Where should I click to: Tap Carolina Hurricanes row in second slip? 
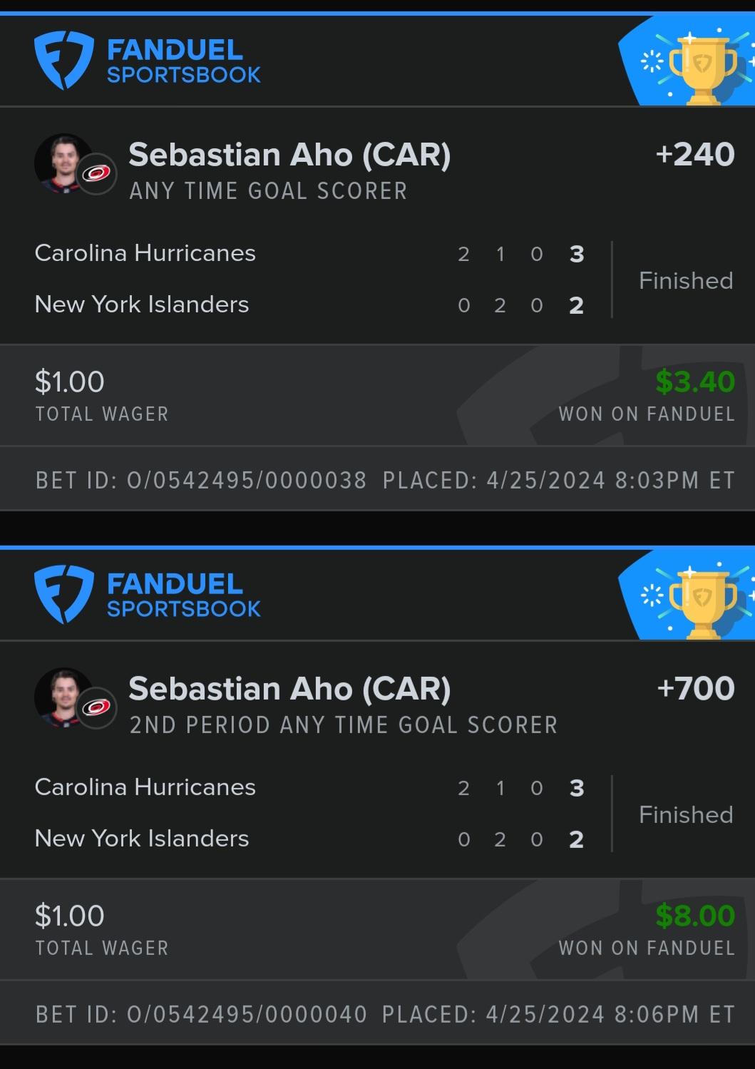310,787
